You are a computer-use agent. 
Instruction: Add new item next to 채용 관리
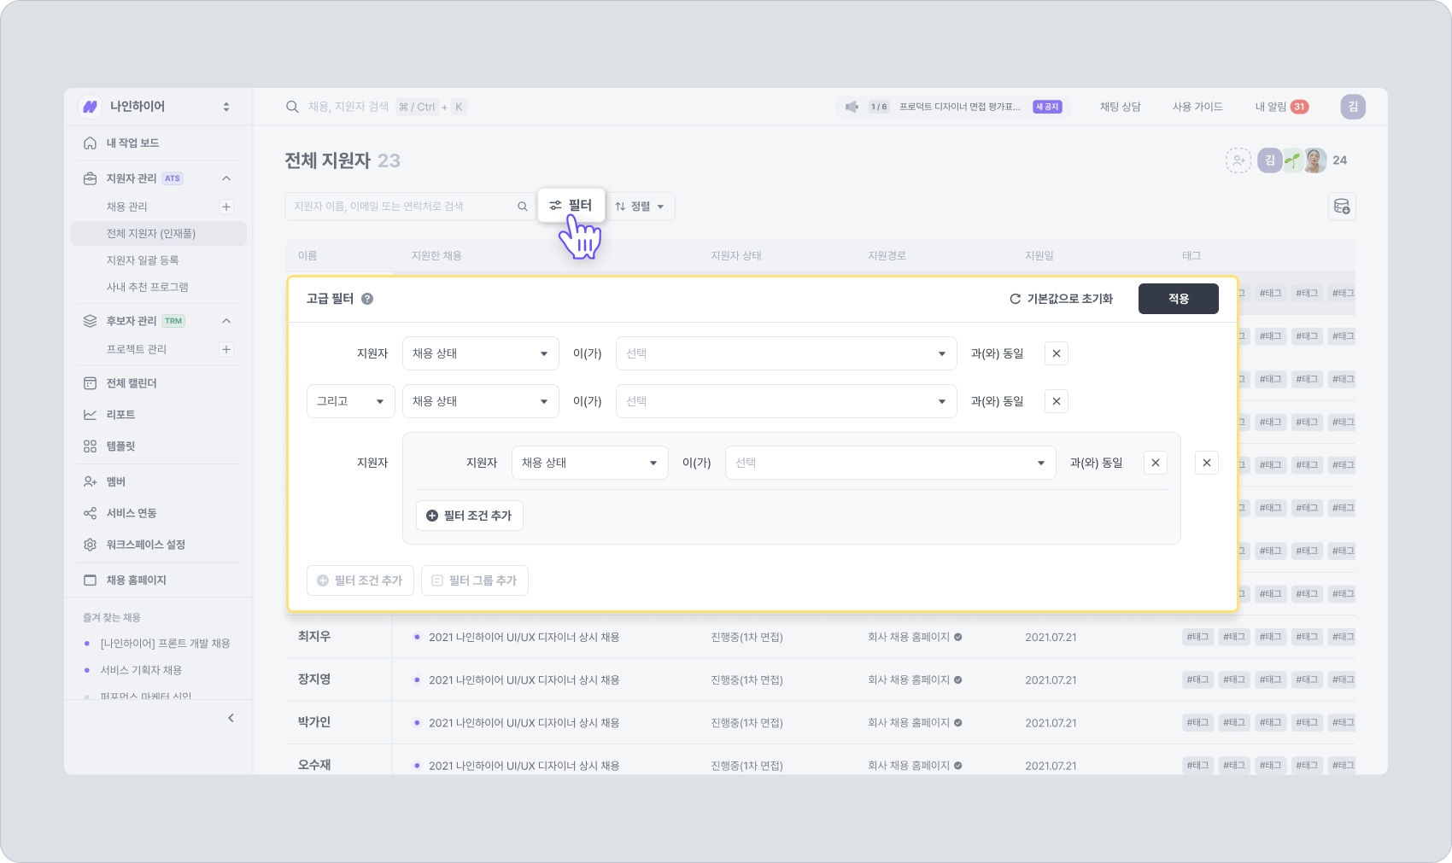[x=226, y=207]
